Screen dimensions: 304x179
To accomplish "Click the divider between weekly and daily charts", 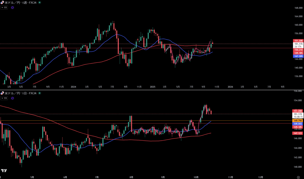I will pos(148,90).
